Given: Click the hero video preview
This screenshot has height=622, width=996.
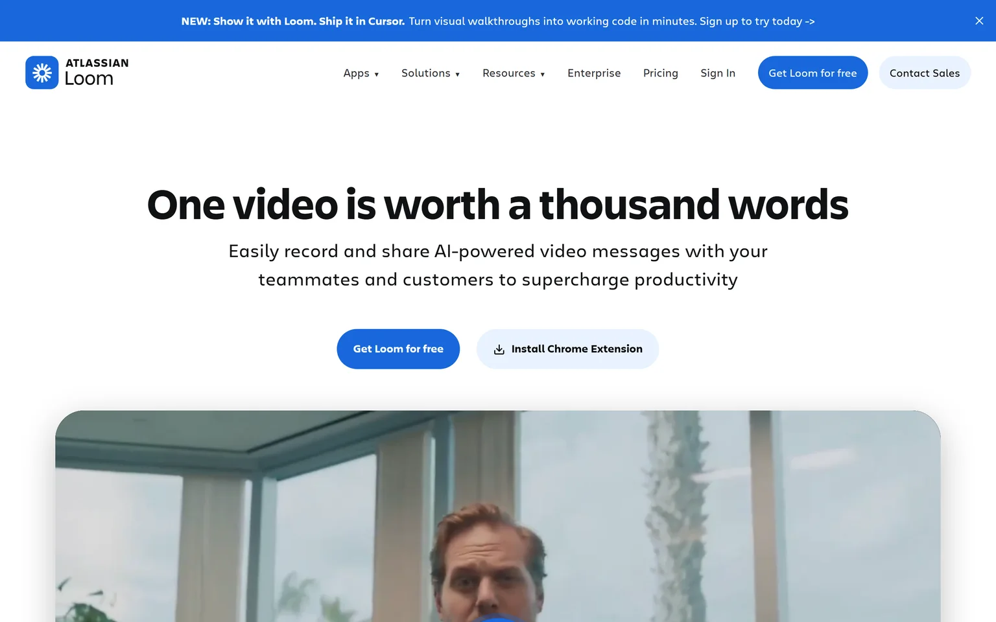Looking at the screenshot, I should click(498, 516).
